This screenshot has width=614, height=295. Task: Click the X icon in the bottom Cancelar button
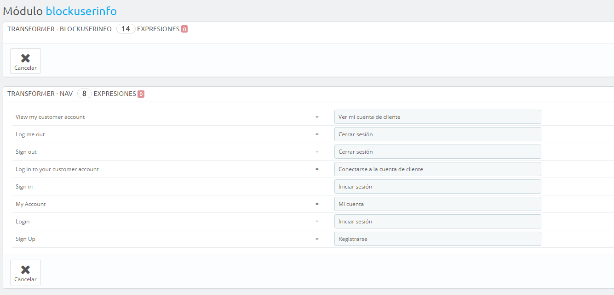25,269
